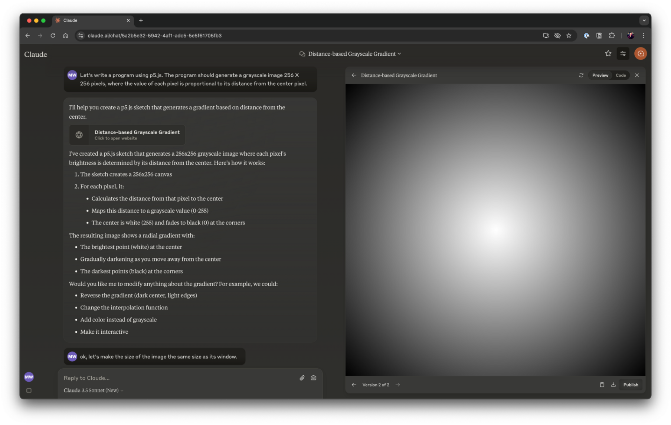Screen dimensions: 671x425
Task: Click the camera screenshot capture icon
Action: [x=314, y=378]
